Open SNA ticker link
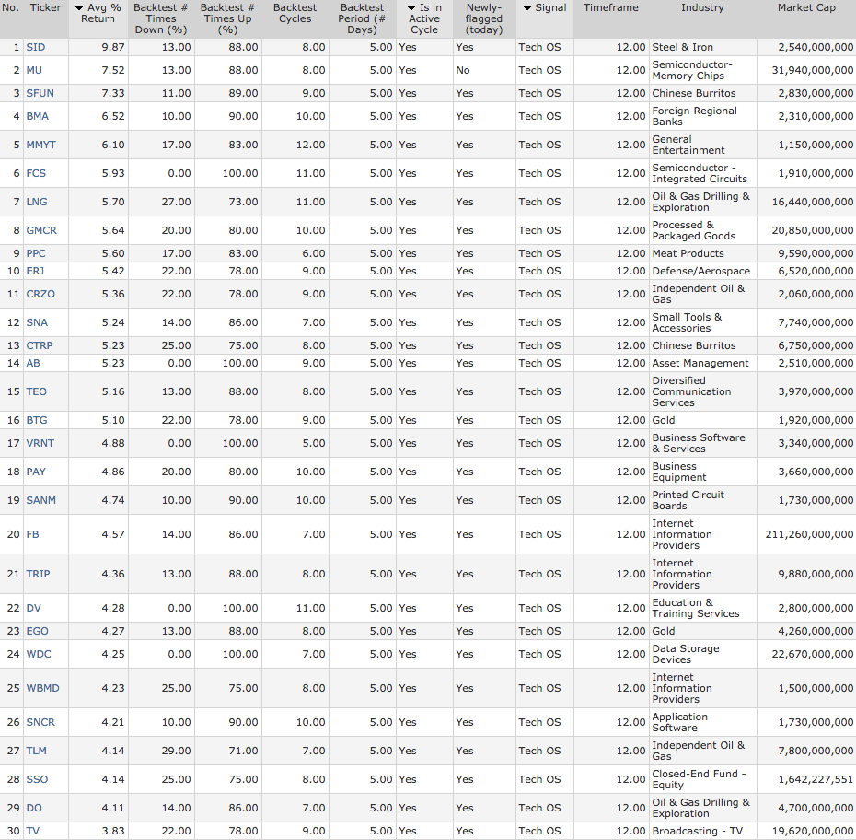This screenshot has height=840, width=856. pyautogui.click(x=37, y=322)
